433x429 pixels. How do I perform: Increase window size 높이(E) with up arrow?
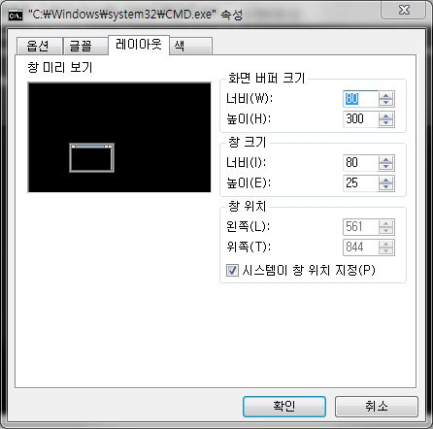tap(385, 180)
